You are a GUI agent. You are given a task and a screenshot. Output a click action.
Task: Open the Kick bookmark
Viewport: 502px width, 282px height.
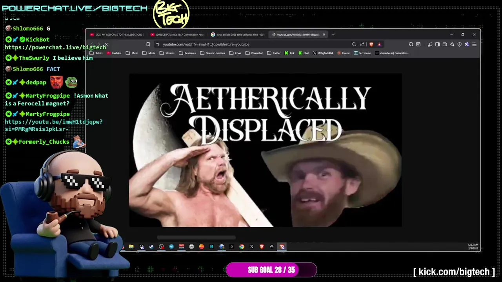click(289, 53)
